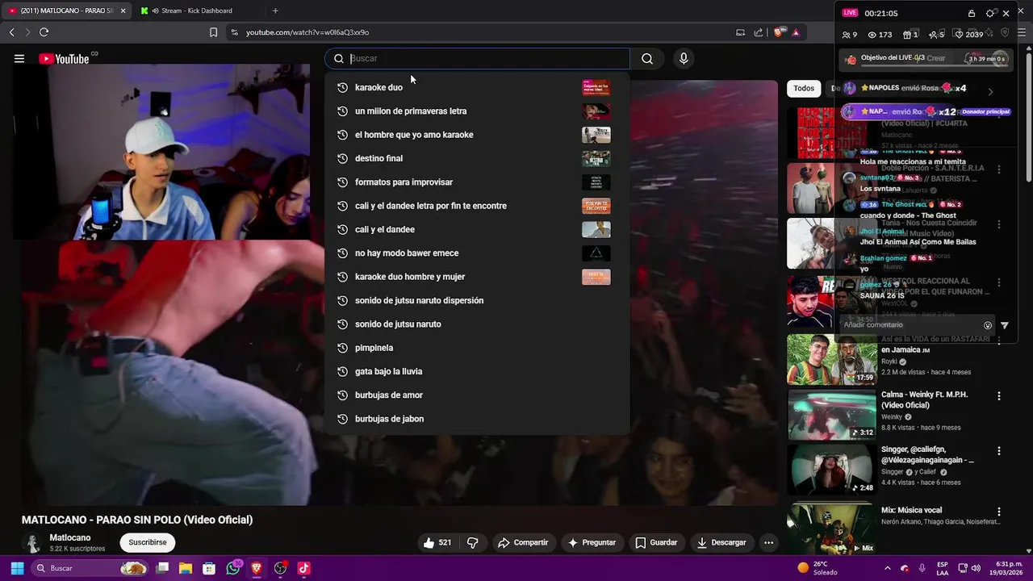Image resolution: width=1033 pixels, height=581 pixels.
Task: Toggle the lock icon on the LIVE overlay
Action: [972, 13]
